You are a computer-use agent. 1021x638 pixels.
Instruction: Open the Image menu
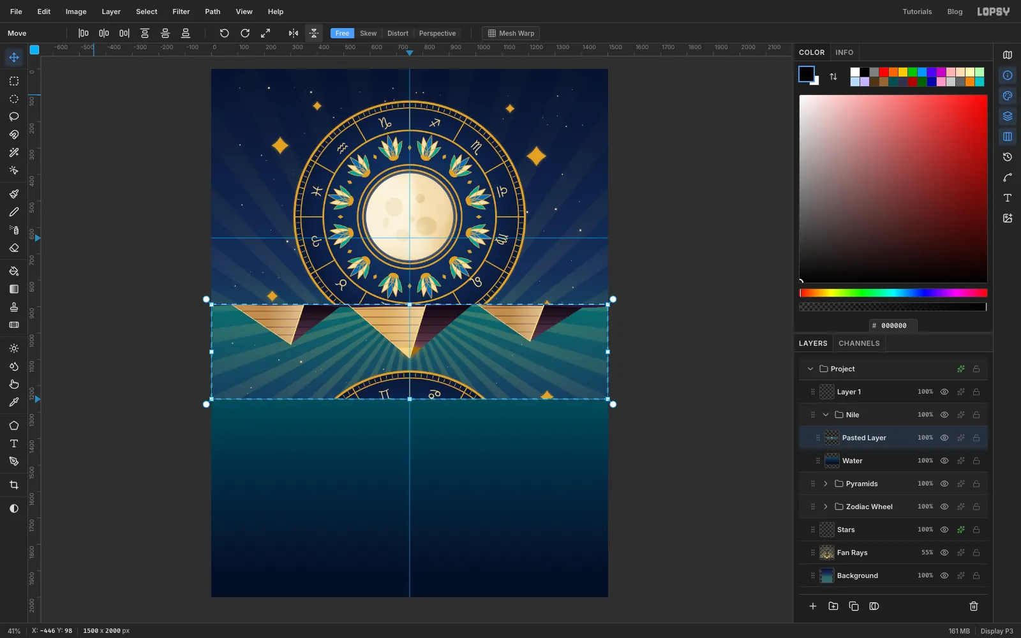(x=76, y=11)
